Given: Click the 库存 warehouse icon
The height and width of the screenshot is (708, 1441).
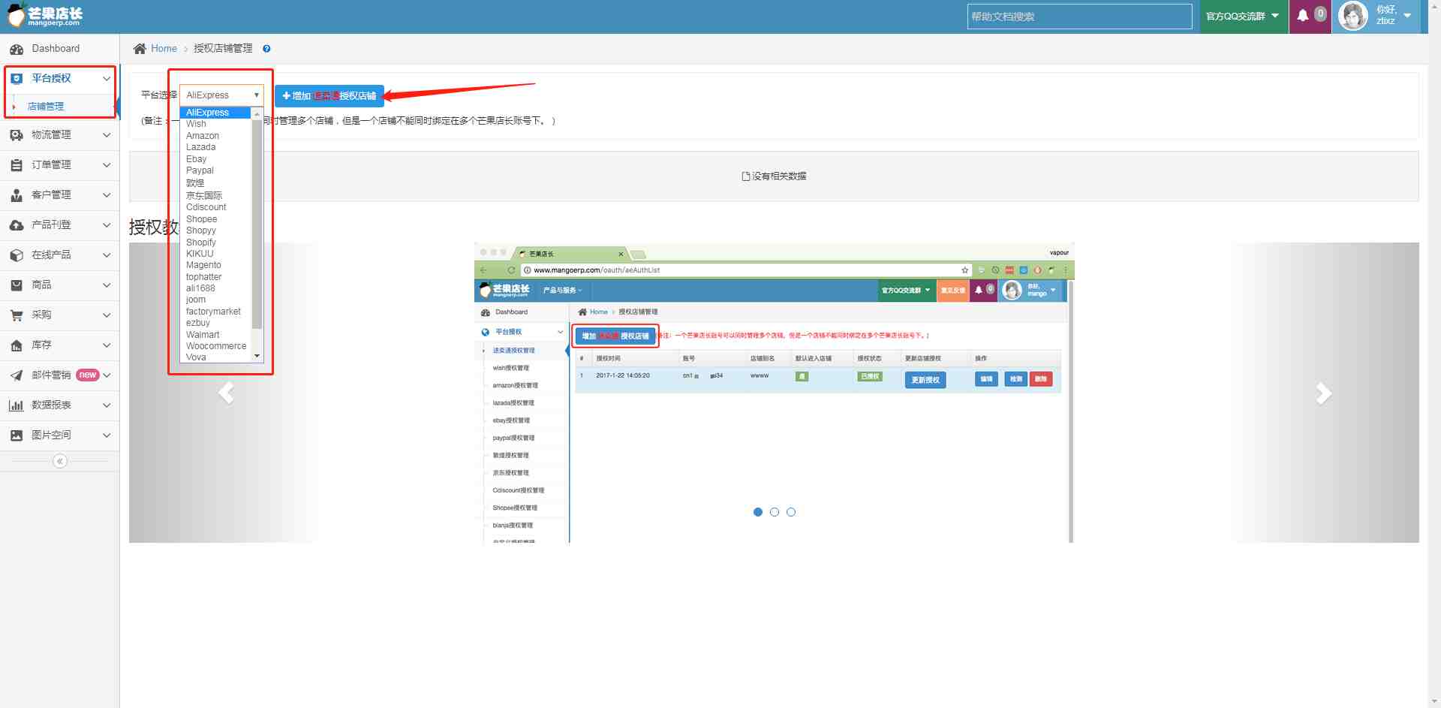Looking at the screenshot, I should click(17, 345).
